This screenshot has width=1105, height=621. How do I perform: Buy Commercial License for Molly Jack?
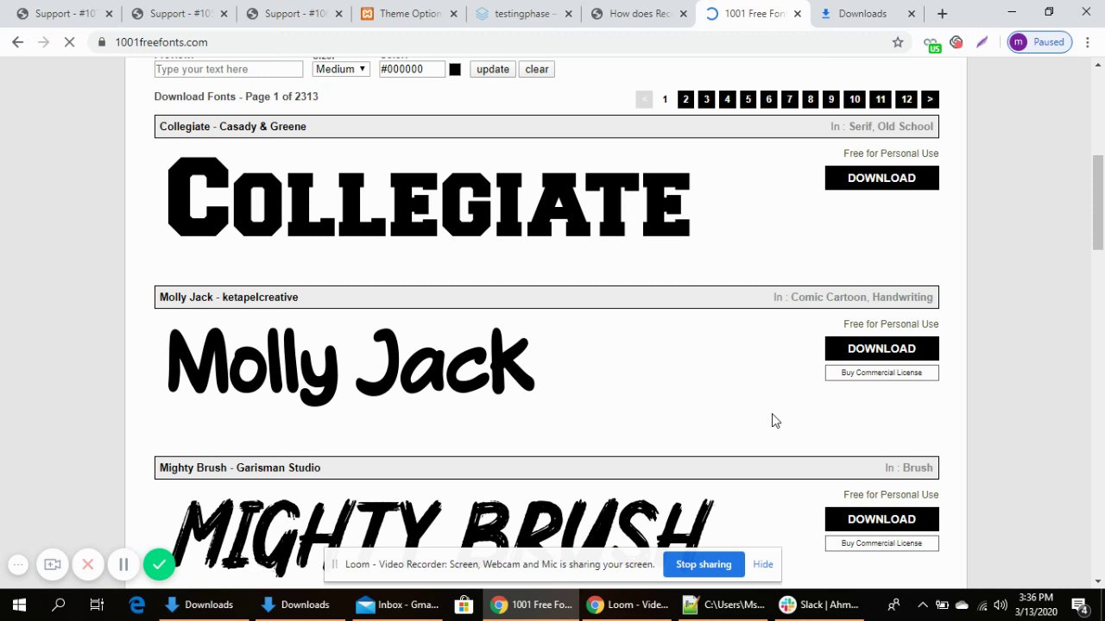[x=881, y=373]
